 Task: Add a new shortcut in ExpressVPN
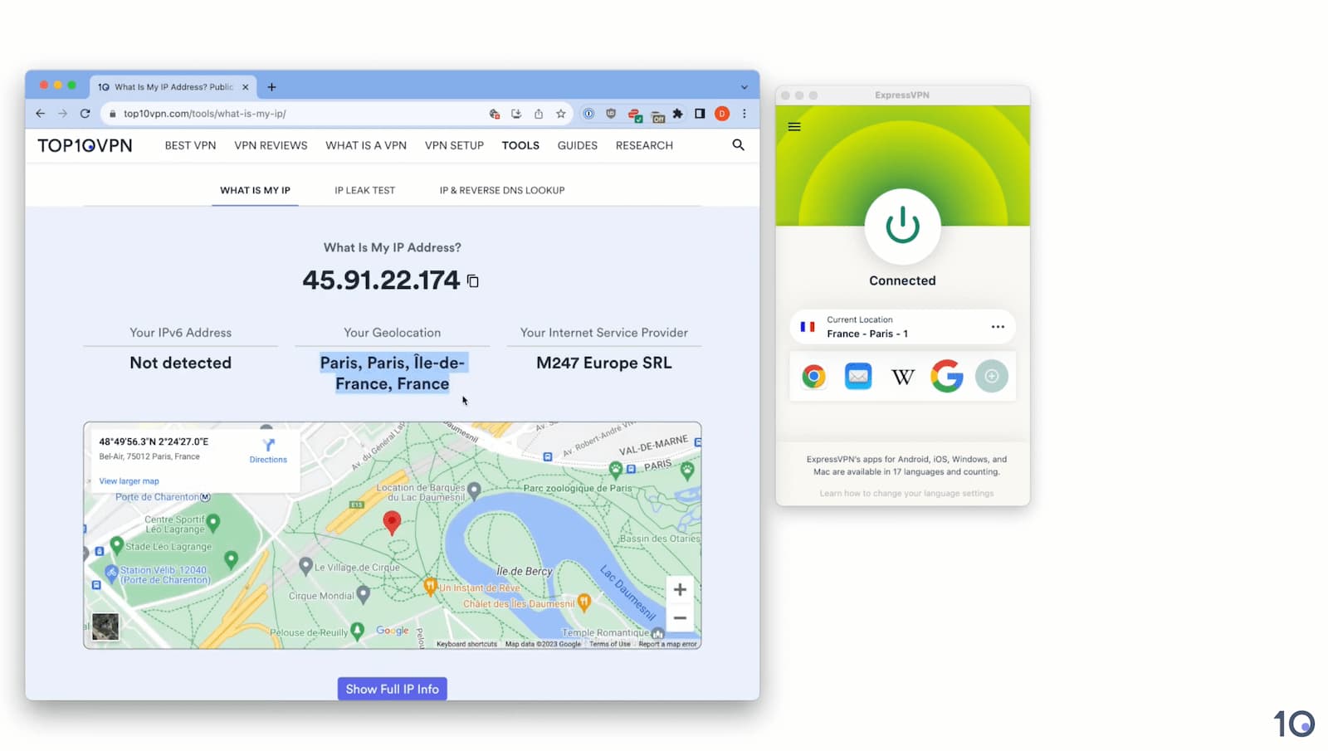coord(992,376)
